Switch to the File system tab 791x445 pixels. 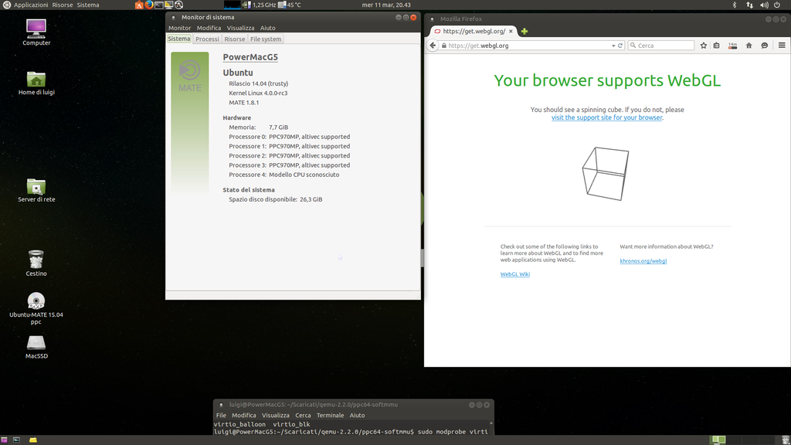click(x=266, y=39)
